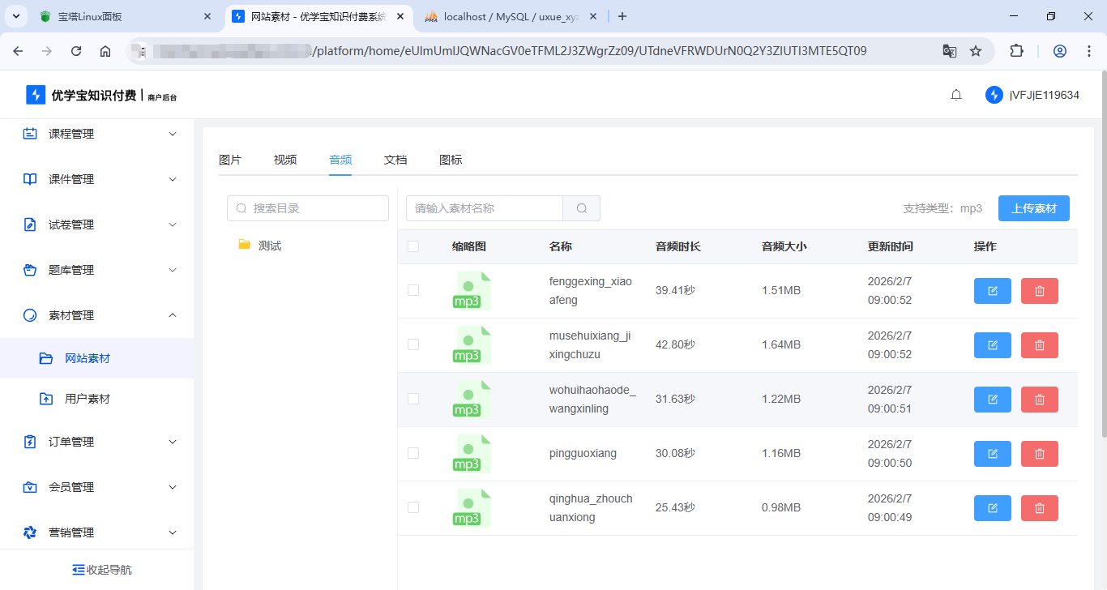Click the search magnifier beside the material name field
This screenshot has height=590, width=1107.
[581, 208]
